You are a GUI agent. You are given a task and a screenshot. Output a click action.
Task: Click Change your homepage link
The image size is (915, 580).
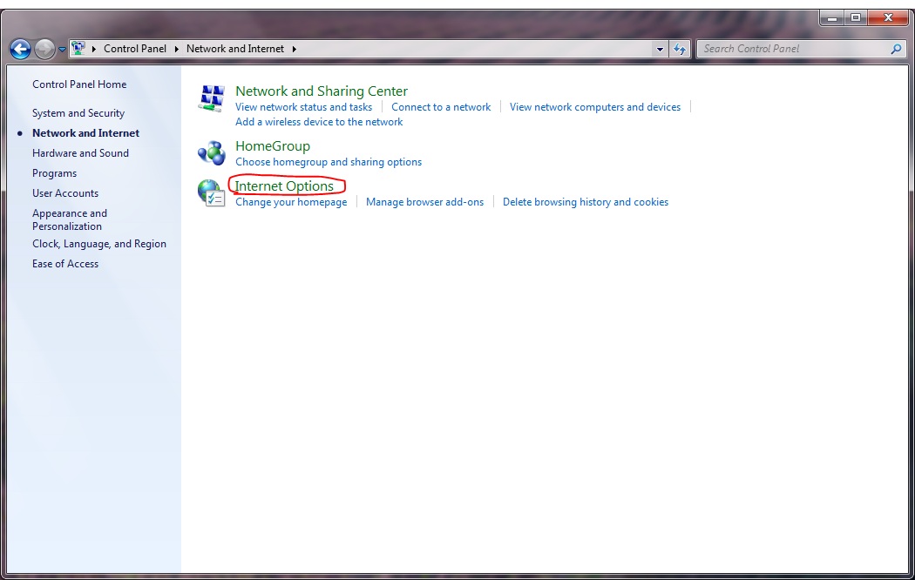pyautogui.click(x=291, y=202)
